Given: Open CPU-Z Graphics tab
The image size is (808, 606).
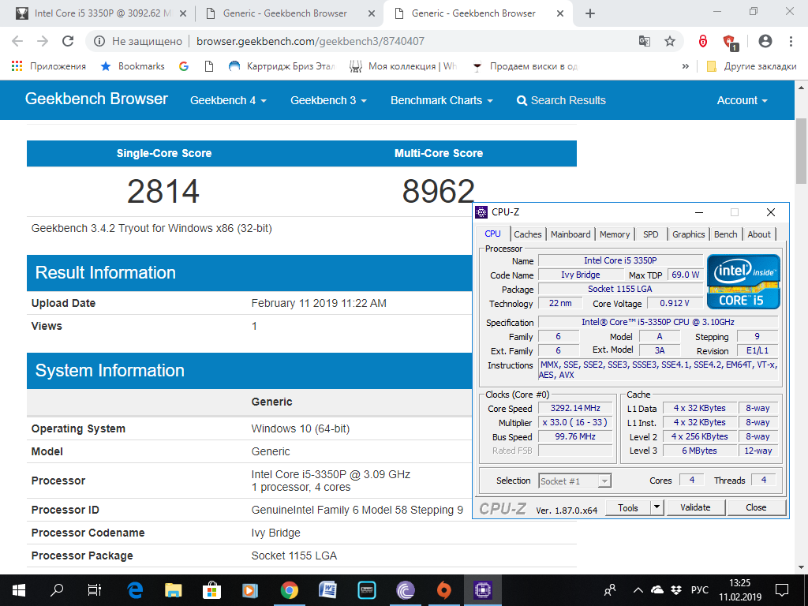Looking at the screenshot, I should pyautogui.click(x=688, y=234).
